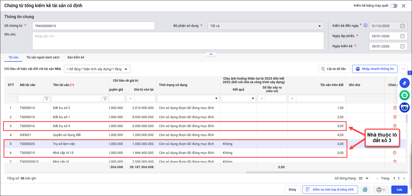The width and height of the screenshot is (412, 196).
Task: Click the Excel export icon button
Action: (x=365, y=190)
